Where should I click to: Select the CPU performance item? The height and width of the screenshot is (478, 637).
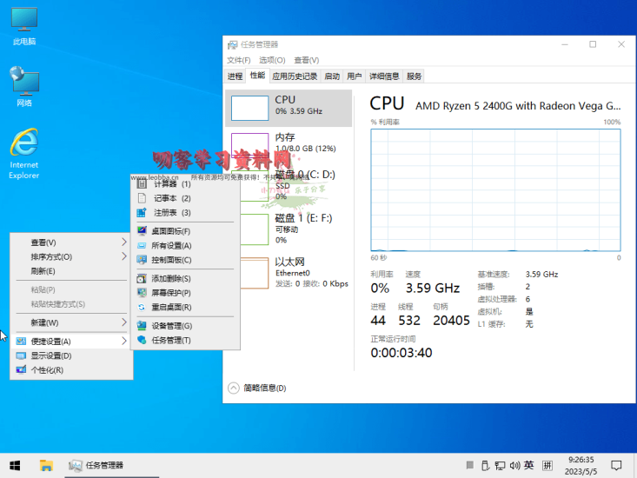pos(289,108)
